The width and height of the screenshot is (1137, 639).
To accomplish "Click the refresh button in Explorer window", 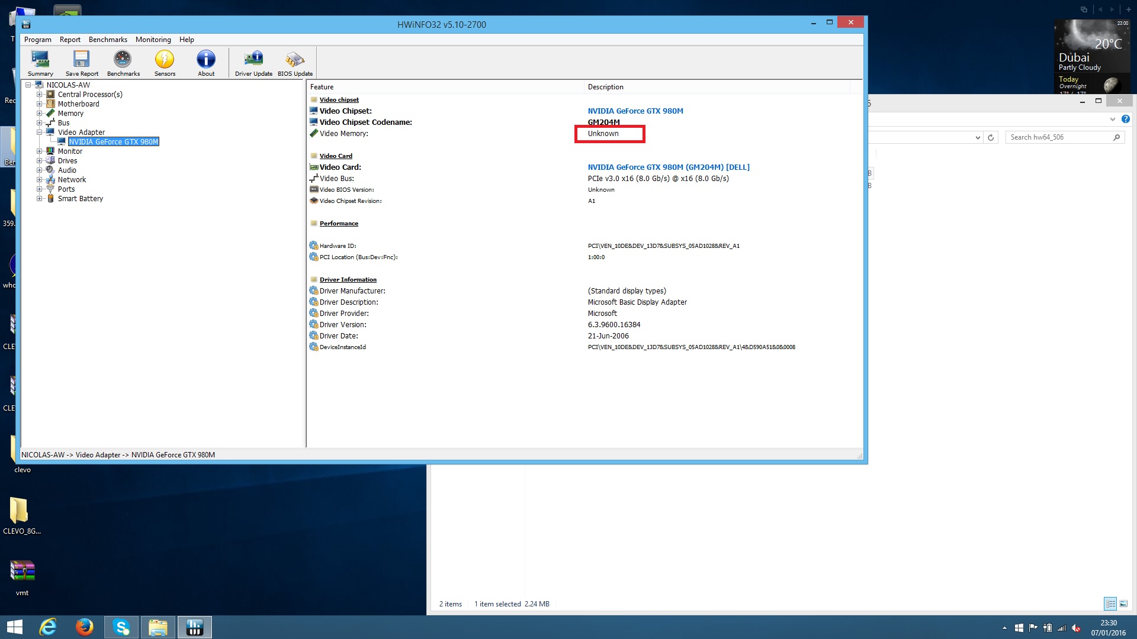I will pyautogui.click(x=991, y=137).
